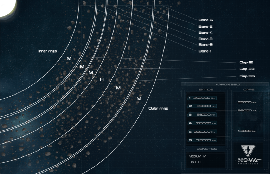Choose the Gap-23 callout label
The height and width of the screenshot is (174, 270).
247,69
